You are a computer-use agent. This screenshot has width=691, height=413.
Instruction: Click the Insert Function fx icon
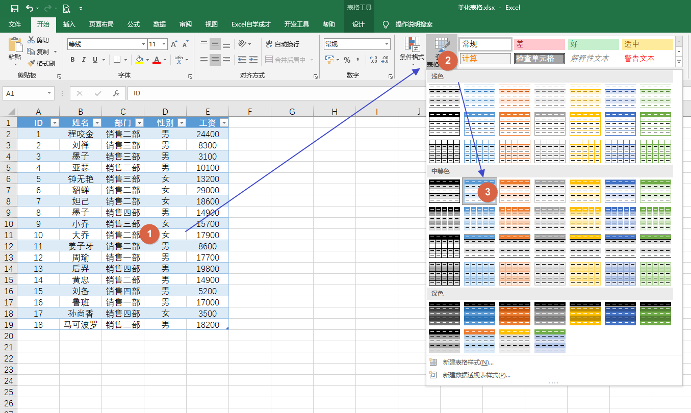pos(116,93)
